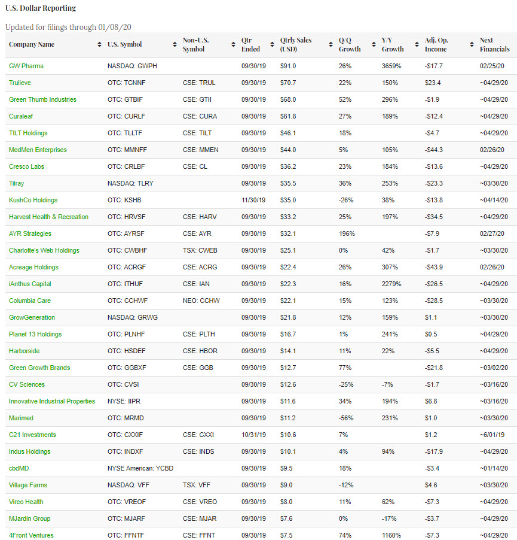Click the Green Thumb Industries link
517x540 pixels.
(42, 99)
